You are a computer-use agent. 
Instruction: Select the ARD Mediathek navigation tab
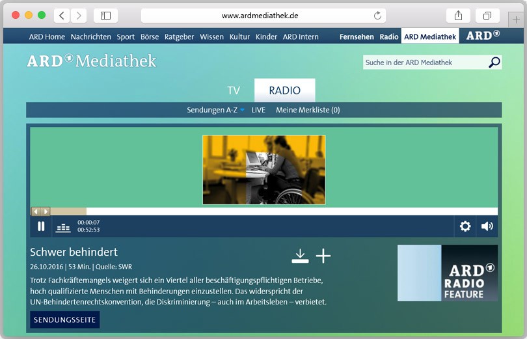pyautogui.click(x=430, y=36)
